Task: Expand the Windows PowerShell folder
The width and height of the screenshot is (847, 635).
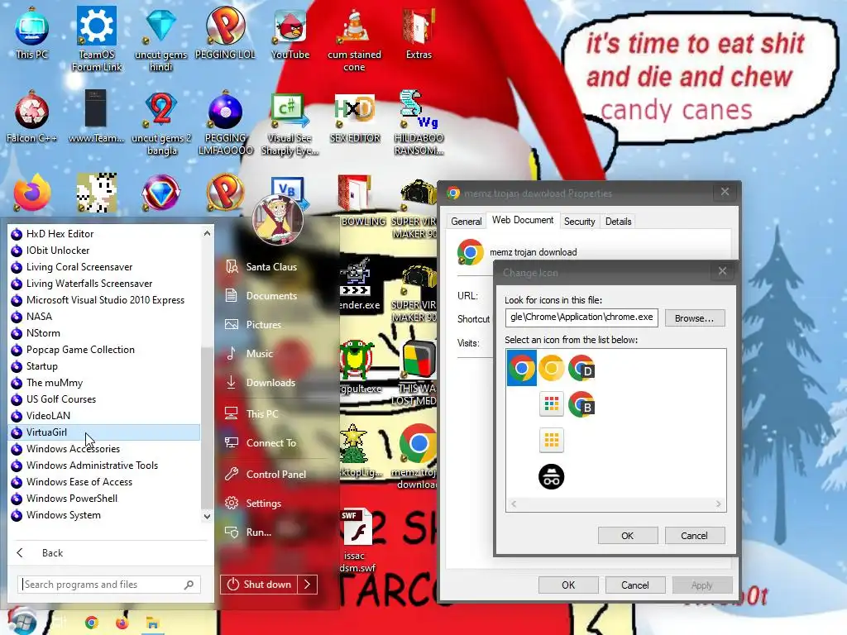Action: coord(105,499)
